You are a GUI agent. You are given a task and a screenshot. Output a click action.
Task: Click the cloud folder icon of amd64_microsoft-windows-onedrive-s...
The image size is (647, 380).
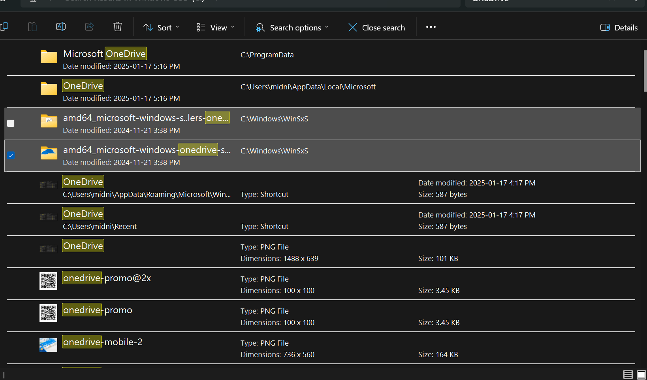click(x=49, y=153)
